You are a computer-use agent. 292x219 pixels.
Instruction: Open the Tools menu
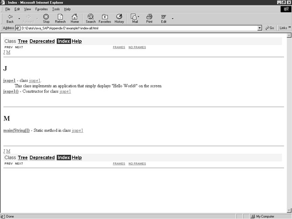coord(56,9)
